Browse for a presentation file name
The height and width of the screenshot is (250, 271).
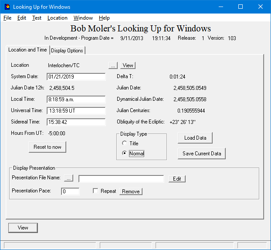point(69,178)
